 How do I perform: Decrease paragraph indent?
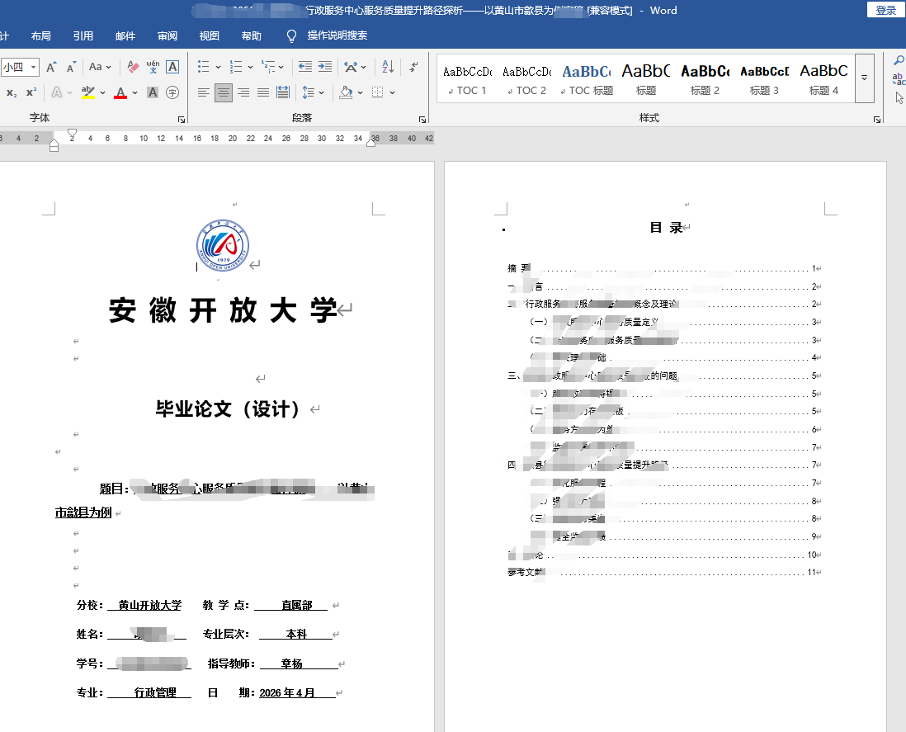tap(305, 67)
